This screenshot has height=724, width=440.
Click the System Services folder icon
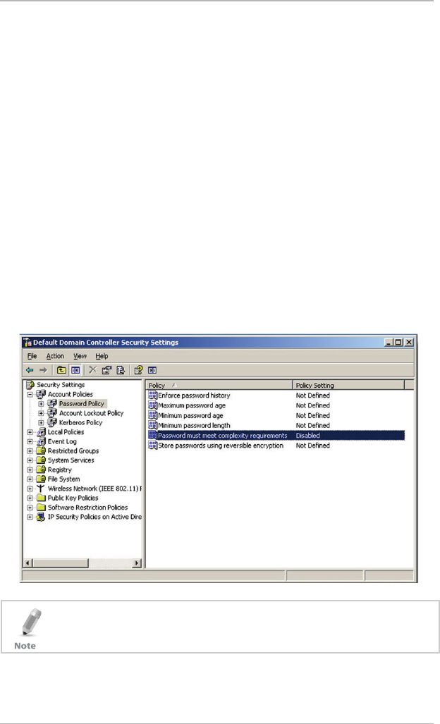pos(41,460)
